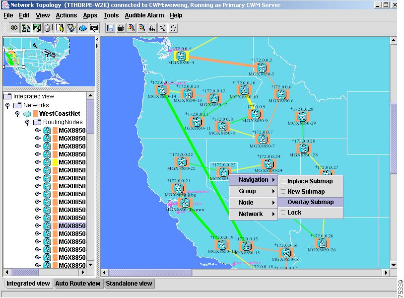404x298 pixels.
Task: Select node MGX8850-14 on the map
Action: (x=162, y=90)
